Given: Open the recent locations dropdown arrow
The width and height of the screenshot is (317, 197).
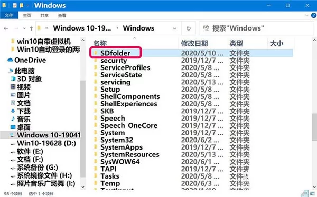Looking at the screenshot, I should point(24,28).
